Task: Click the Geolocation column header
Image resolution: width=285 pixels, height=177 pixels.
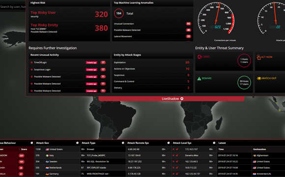Action: coord(259,149)
